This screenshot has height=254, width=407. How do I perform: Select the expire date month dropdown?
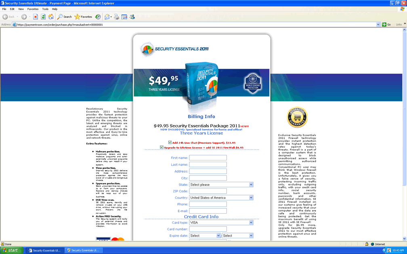click(x=205, y=235)
